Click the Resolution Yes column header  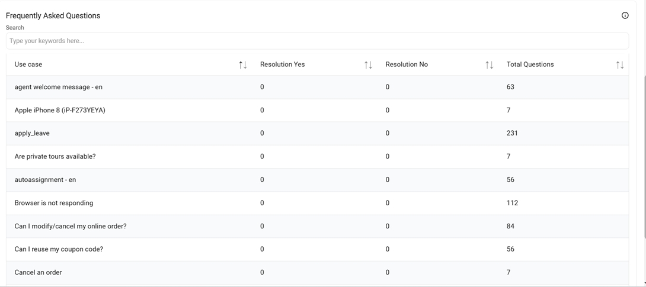coord(282,65)
